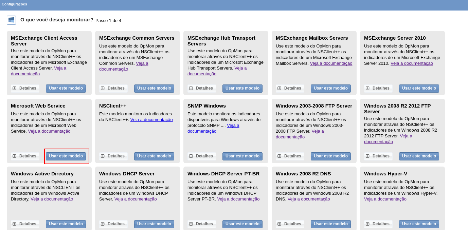The height and width of the screenshot is (230, 468).
Task: Use the MSExchange Client Access Server model
Action: coord(66,88)
